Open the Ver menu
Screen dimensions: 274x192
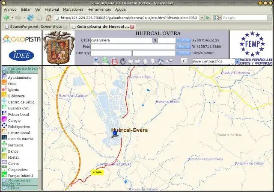click(38, 9)
